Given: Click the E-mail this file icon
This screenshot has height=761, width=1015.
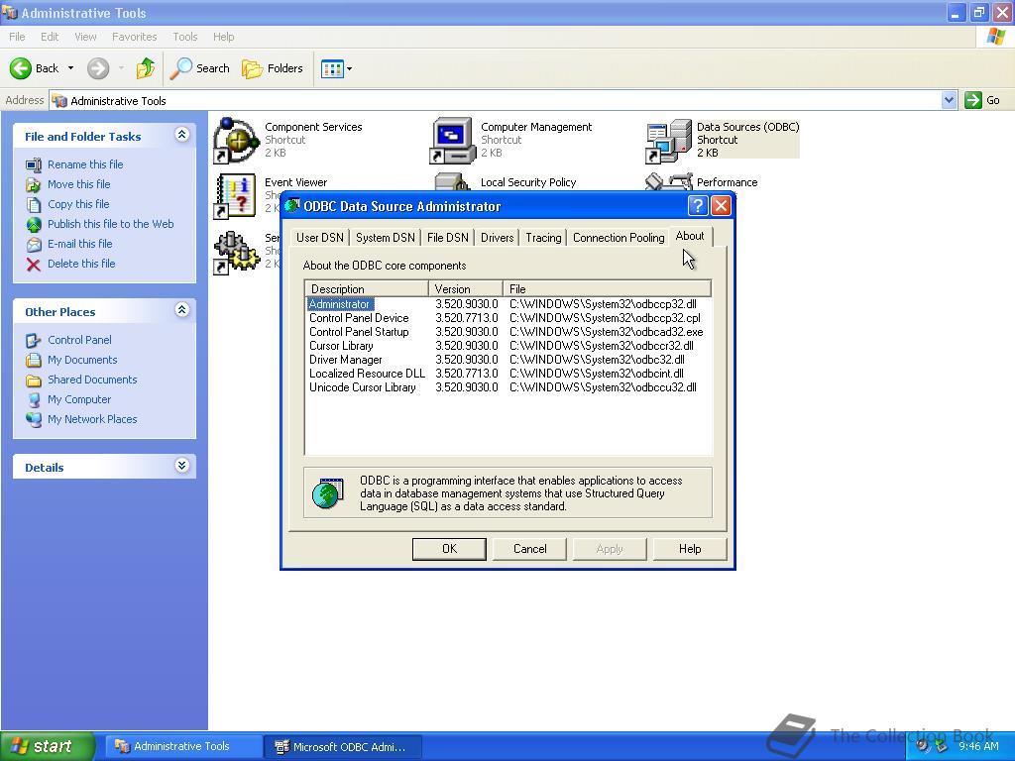Looking at the screenshot, I should coord(34,245).
